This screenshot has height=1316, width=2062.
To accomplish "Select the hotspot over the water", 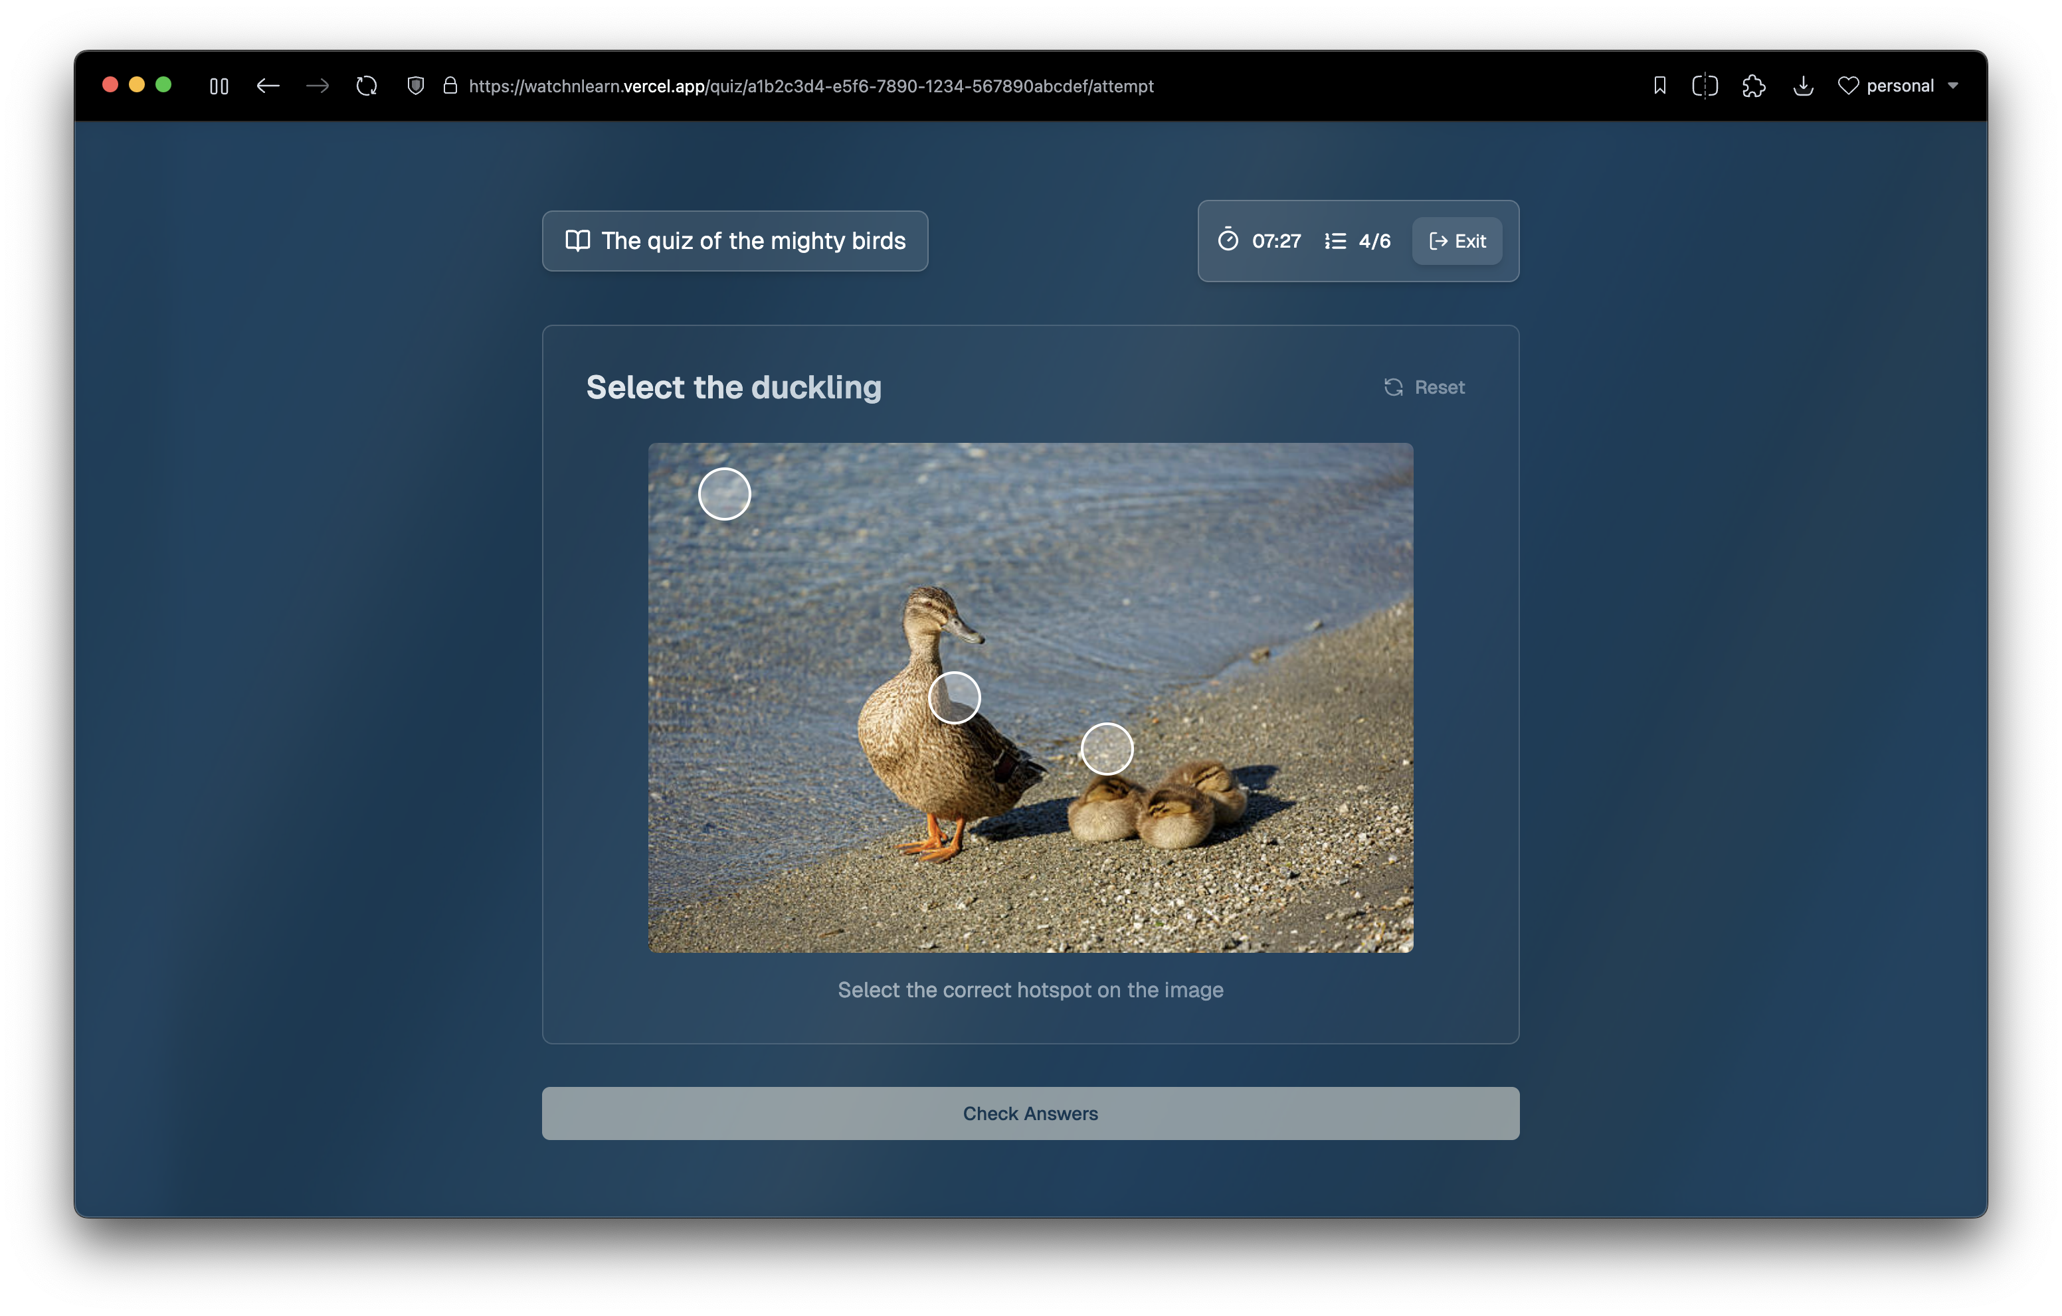I will tap(725, 494).
